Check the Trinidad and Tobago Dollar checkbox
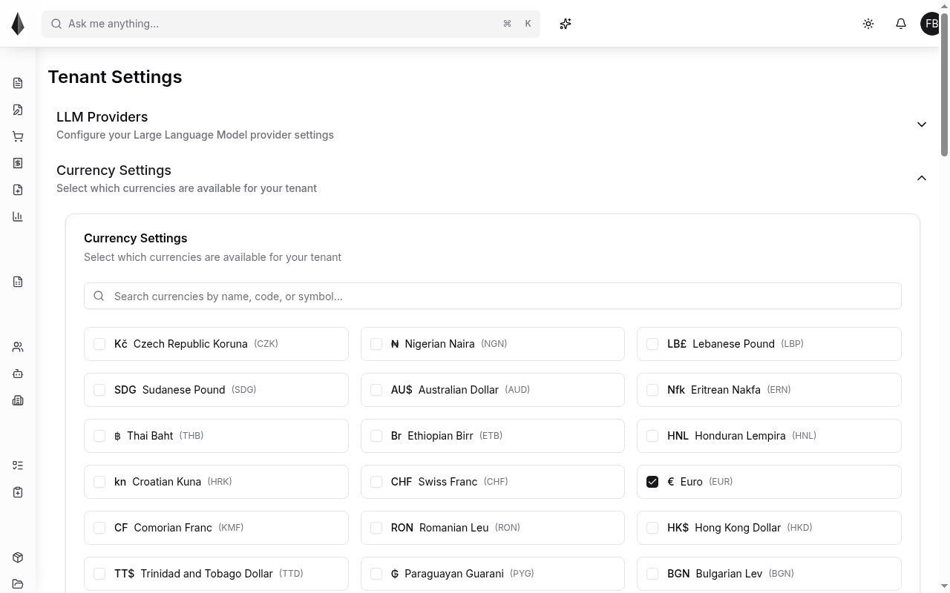 (99, 574)
